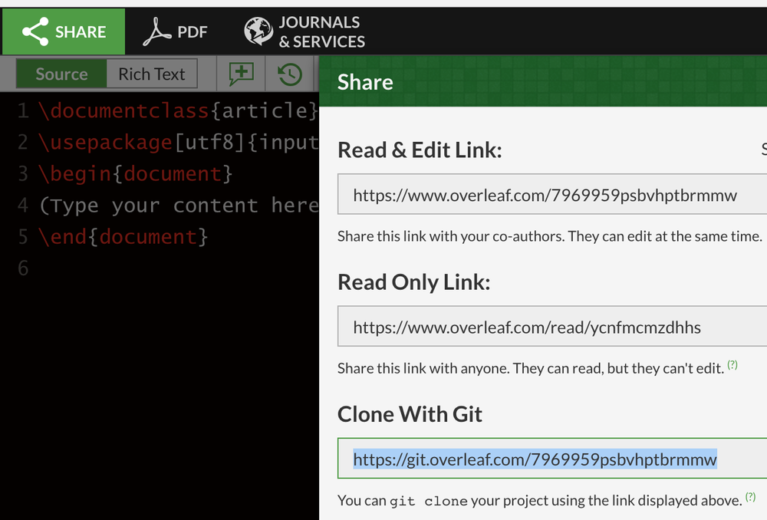Click the Adobe PDF icon

pos(156,31)
